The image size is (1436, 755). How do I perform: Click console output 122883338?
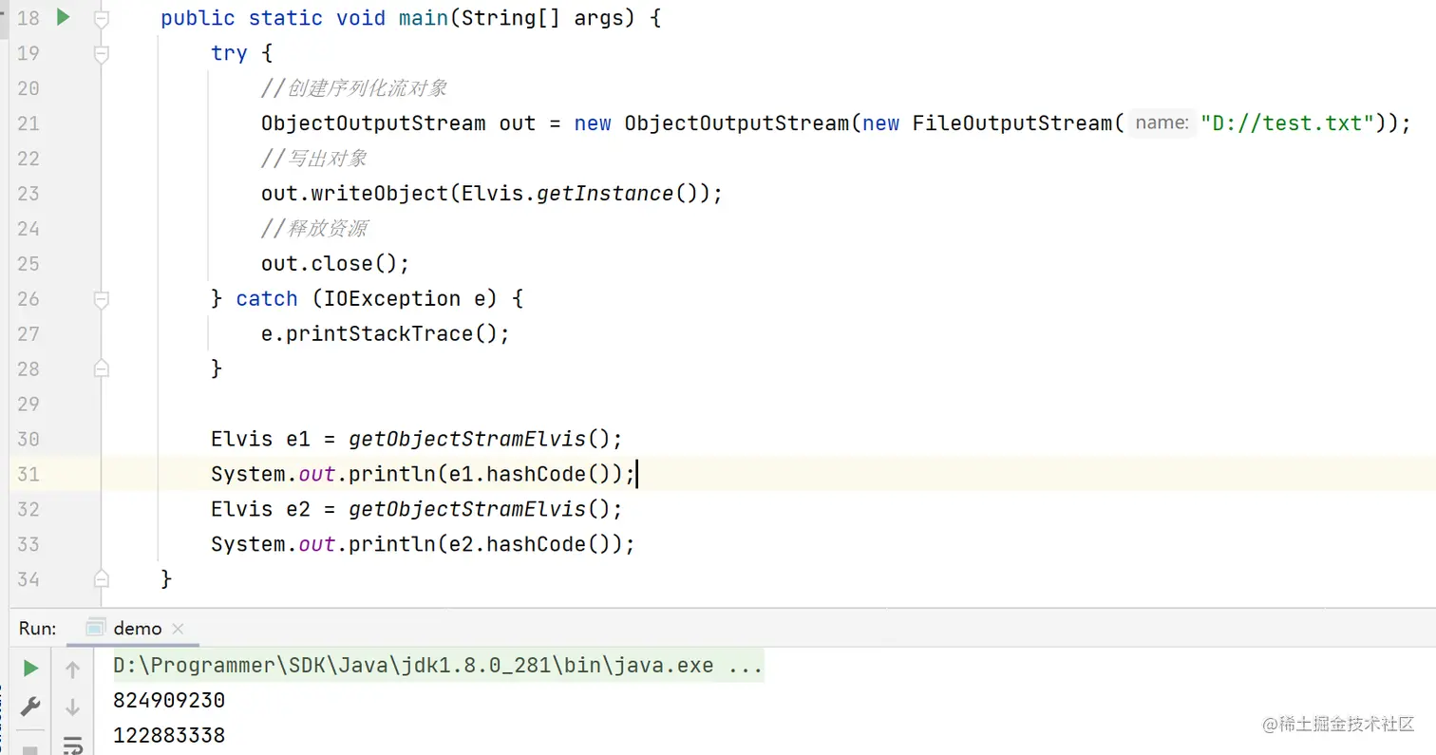[x=169, y=736]
